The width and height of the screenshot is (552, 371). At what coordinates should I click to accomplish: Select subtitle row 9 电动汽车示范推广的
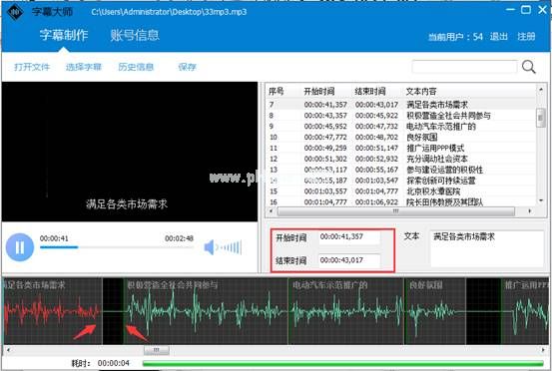pyautogui.click(x=400, y=127)
